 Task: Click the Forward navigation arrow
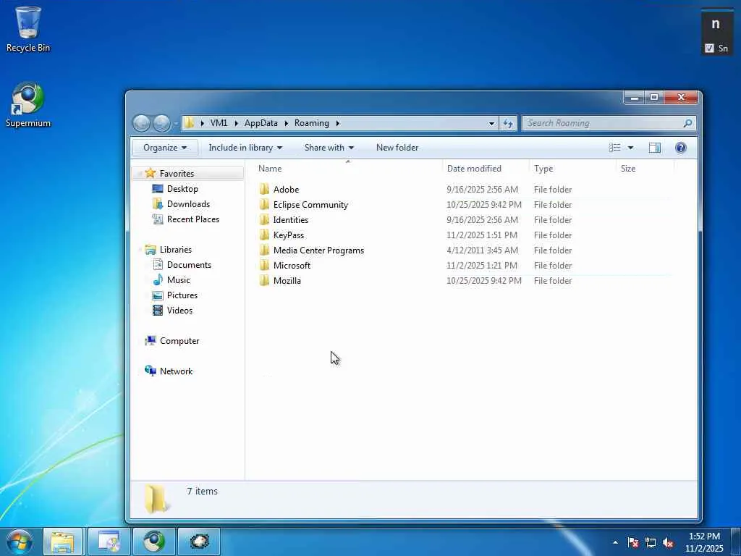[161, 123]
